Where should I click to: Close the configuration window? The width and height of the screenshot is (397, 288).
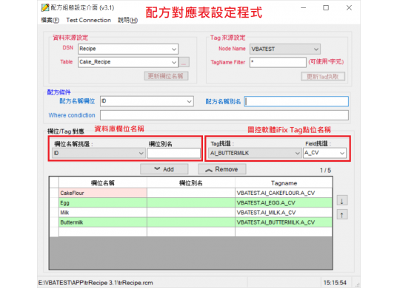click(349, 8)
